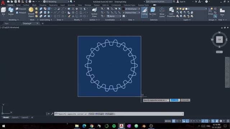Switch to the Start file tab
The width and height of the screenshot is (230, 129).
pos(6,23)
